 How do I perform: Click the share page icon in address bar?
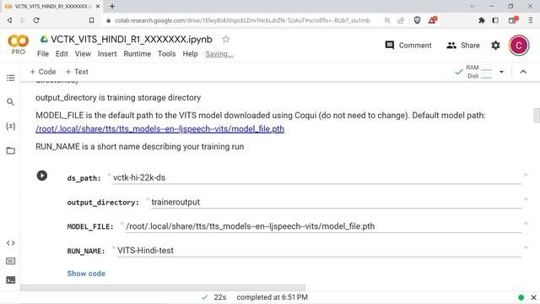pos(401,20)
